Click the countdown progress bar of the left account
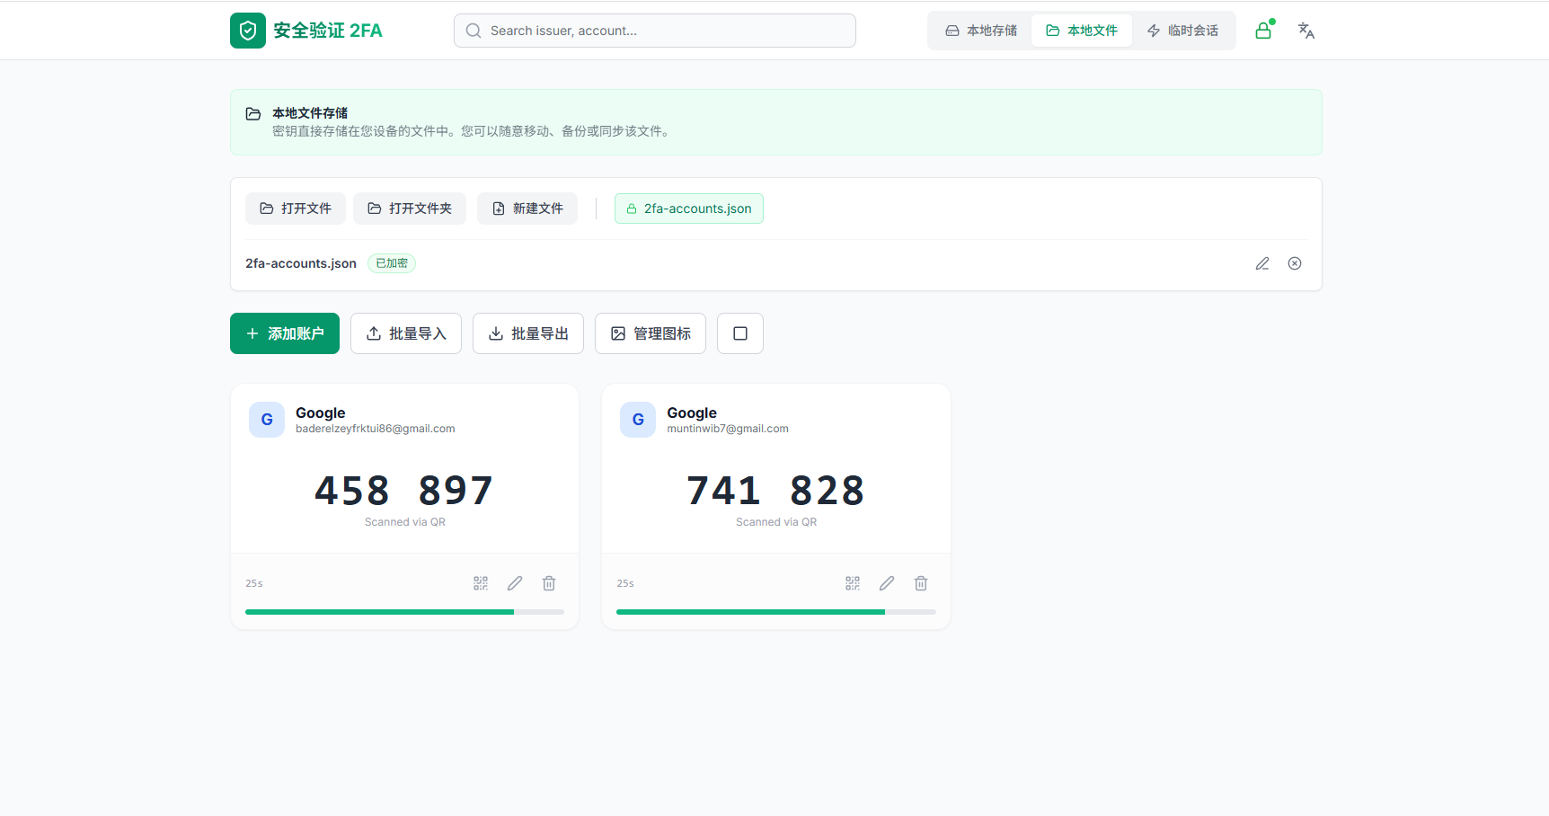 coord(404,612)
